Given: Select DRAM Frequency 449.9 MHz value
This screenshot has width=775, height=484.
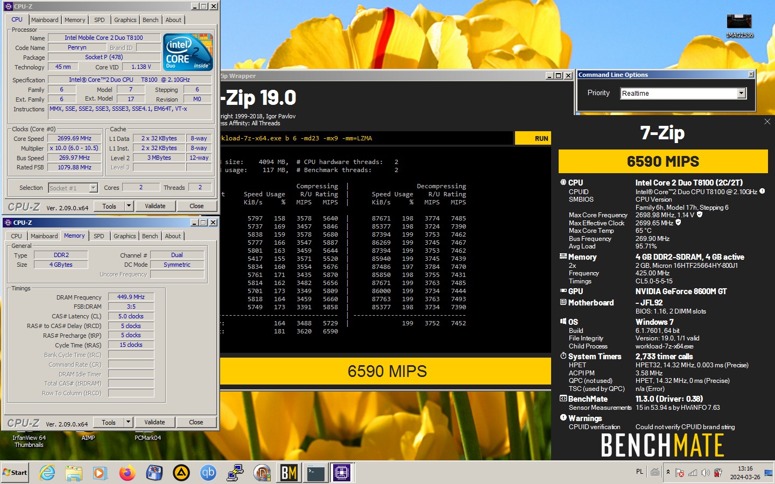Looking at the screenshot, I should tap(131, 297).
